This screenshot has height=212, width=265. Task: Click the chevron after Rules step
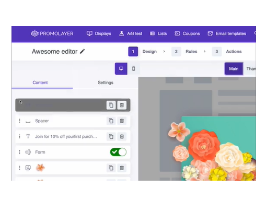[204, 52]
